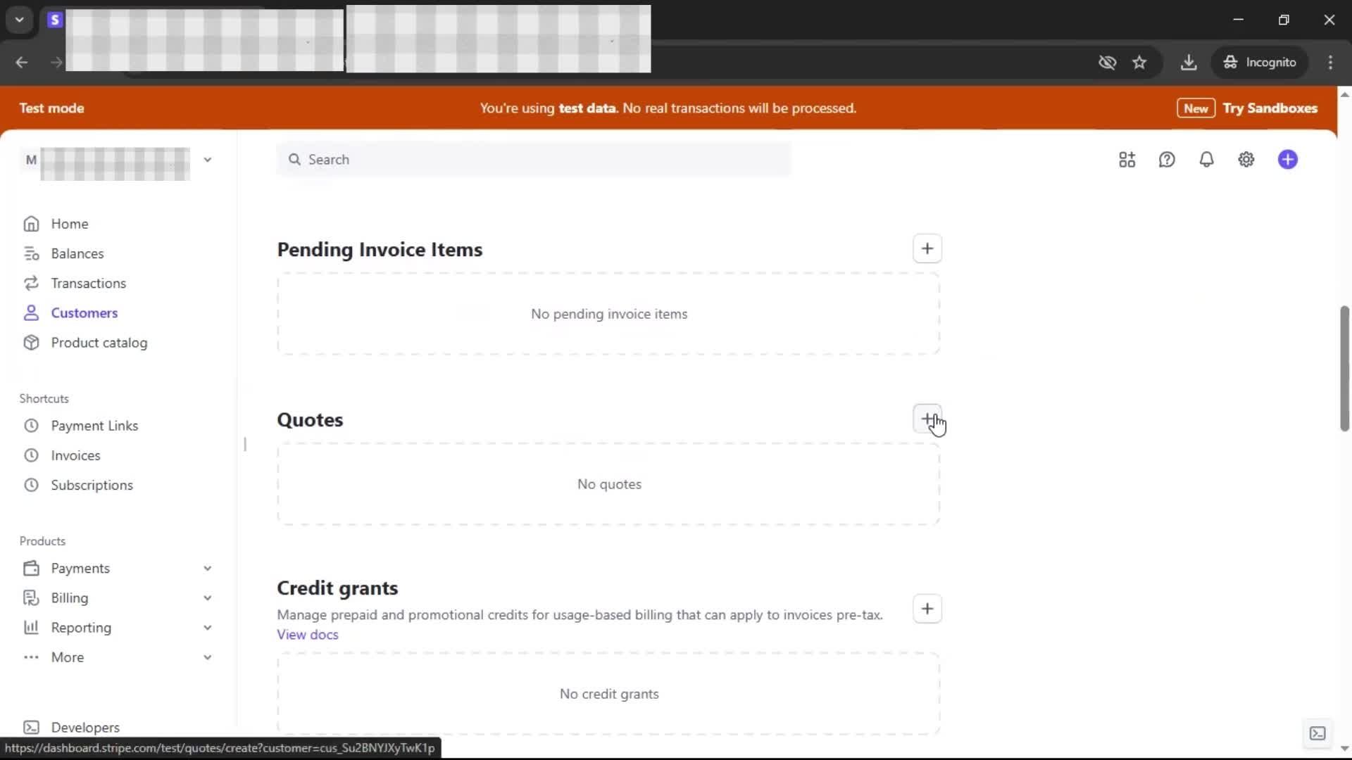This screenshot has width=1352, height=760.
Task: Open the View docs link
Action: click(307, 635)
